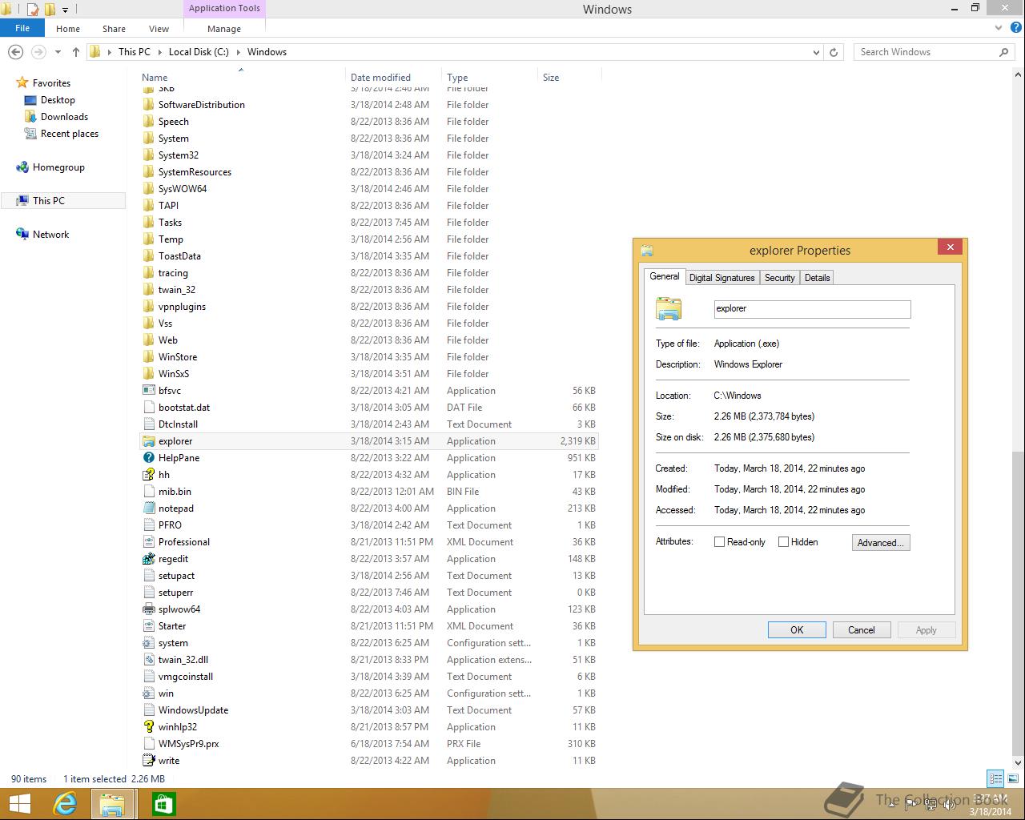Click the Forward navigation arrow
Screen dimensions: 1025x820
38,52
